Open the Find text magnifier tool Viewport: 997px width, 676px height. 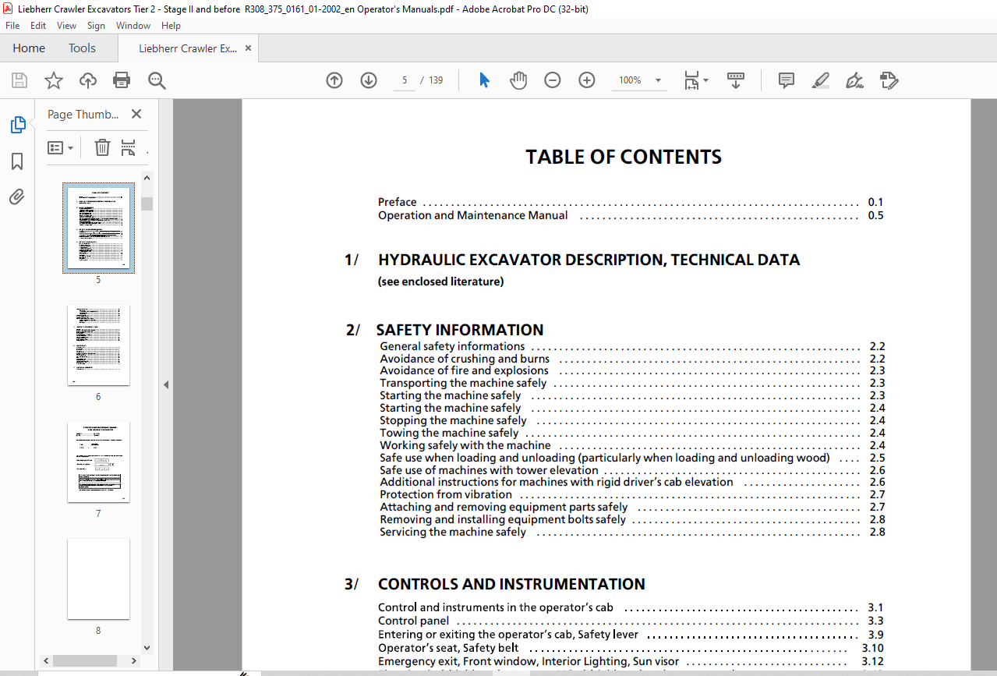click(157, 80)
